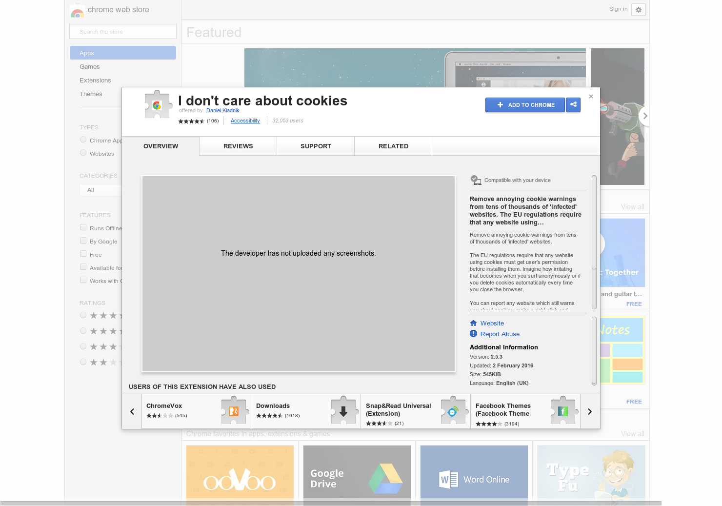The image size is (722, 506).
Task: Click View all beside Chrome favorites
Action: 632,434
